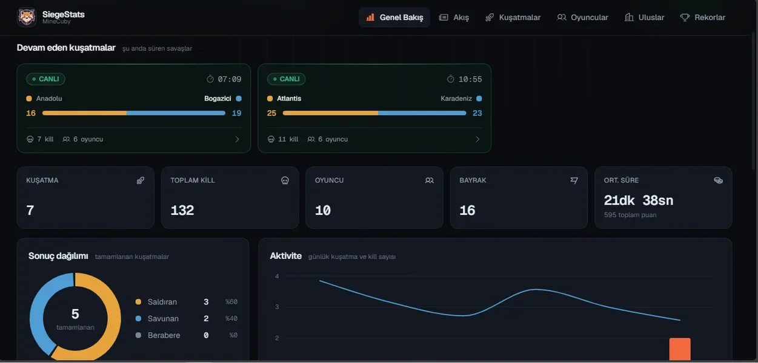This screenshot has height=363, width=758.
Task: Switch to the Akış tab
Action: [454, 18]
